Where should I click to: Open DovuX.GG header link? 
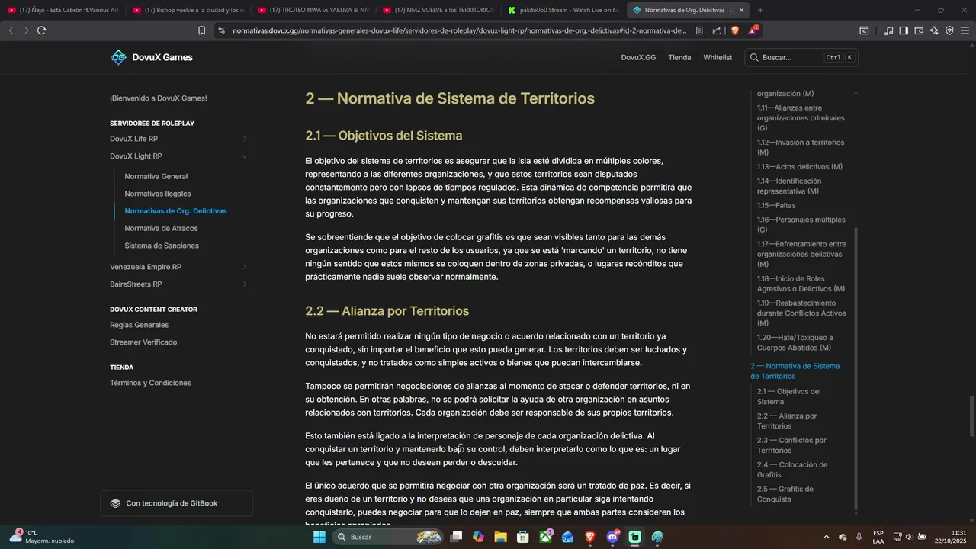coord(638,57)
